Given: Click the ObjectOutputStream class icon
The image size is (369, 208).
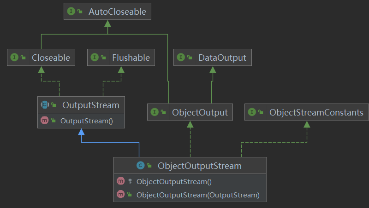Looking at the screenshot, I should (140, 166).
